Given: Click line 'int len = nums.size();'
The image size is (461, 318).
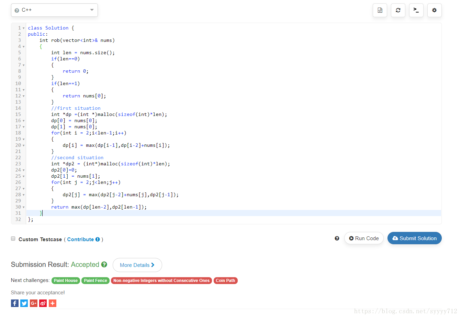Looking at the screenshot, I should pos(83,53).
